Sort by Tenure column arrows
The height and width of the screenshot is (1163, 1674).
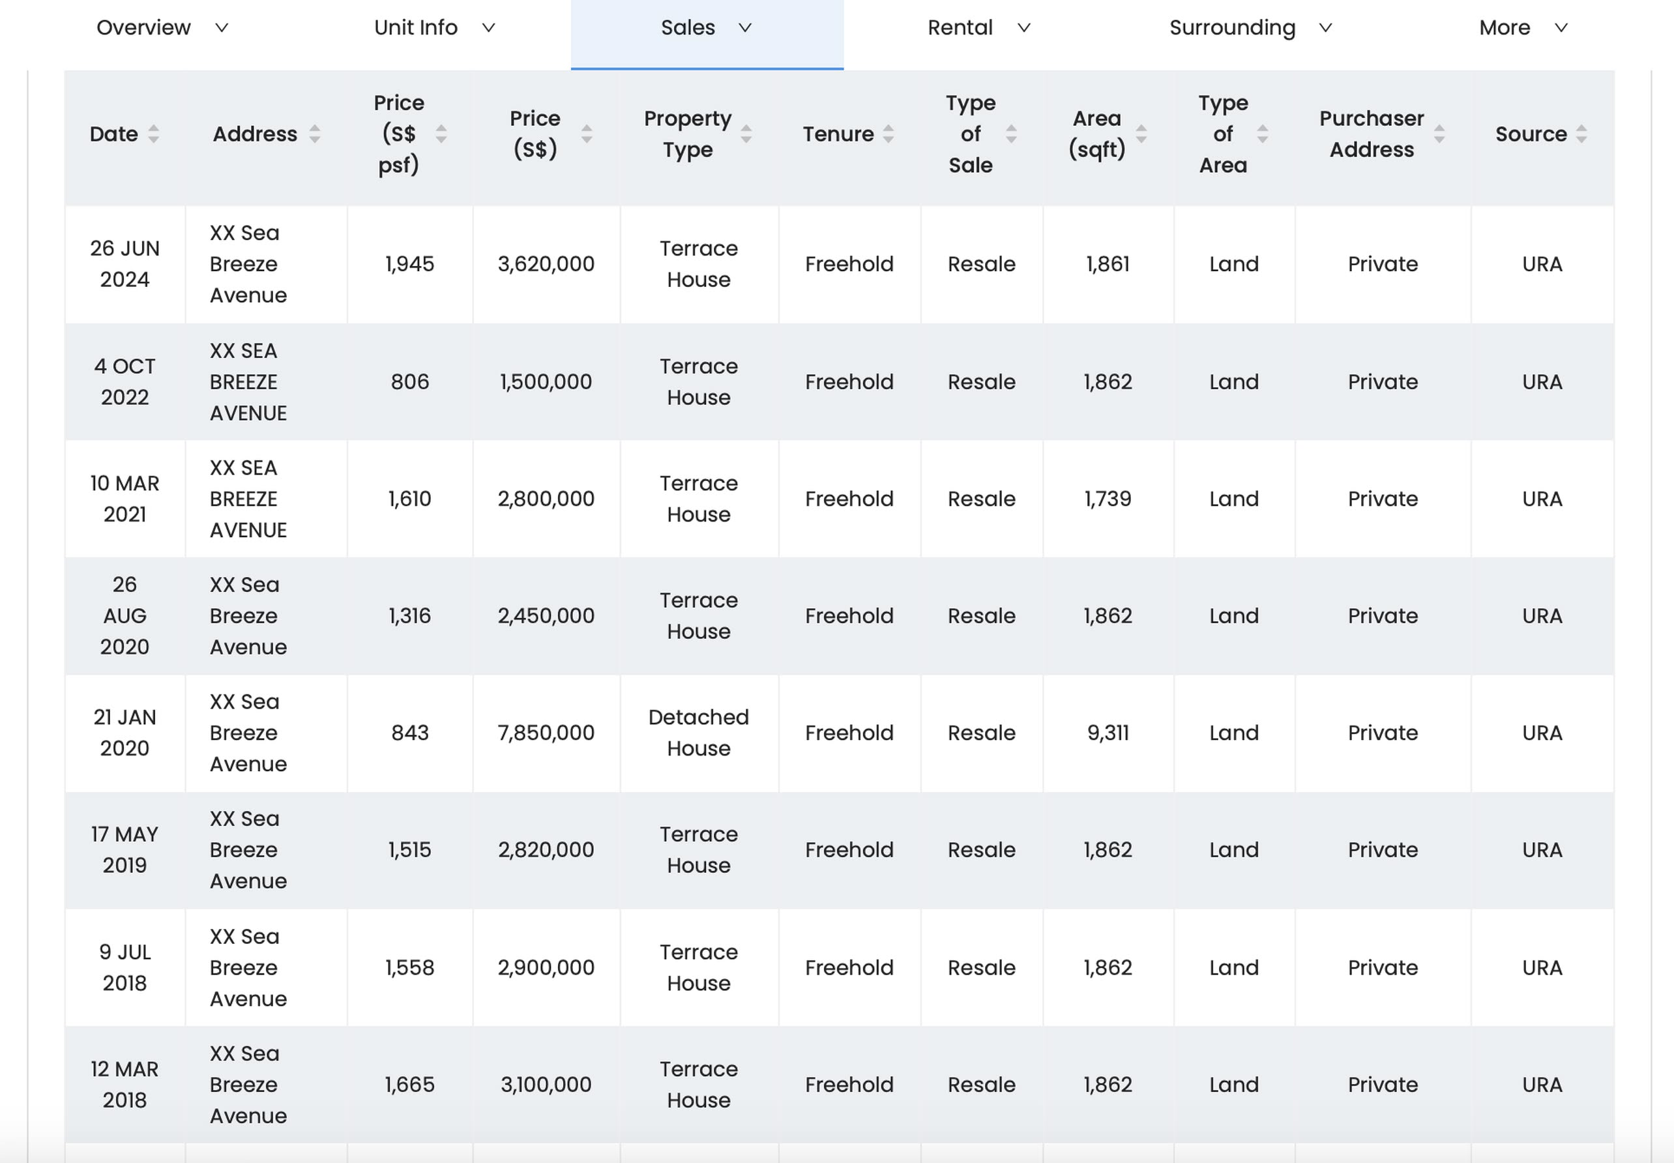(x=888, y=134)
